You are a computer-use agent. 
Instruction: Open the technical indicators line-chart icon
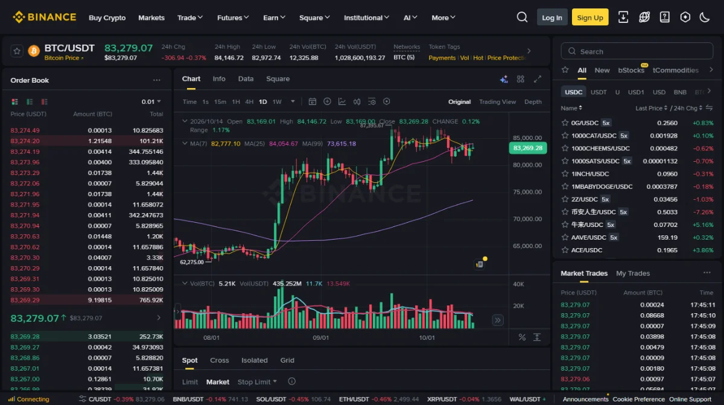[342, 101]
